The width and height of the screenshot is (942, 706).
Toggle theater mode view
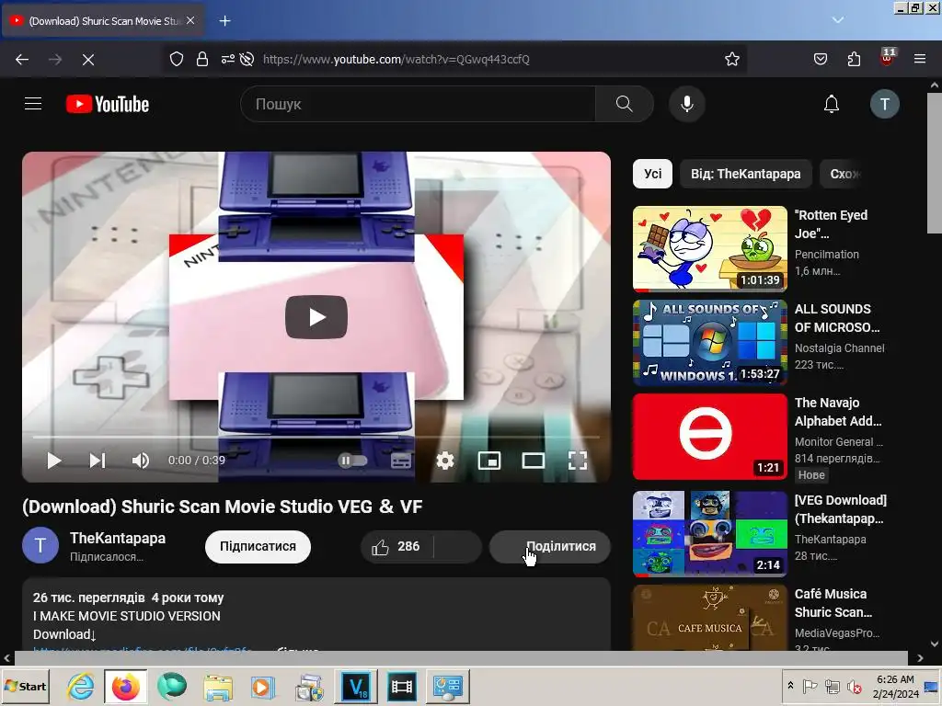pos(533,461)
